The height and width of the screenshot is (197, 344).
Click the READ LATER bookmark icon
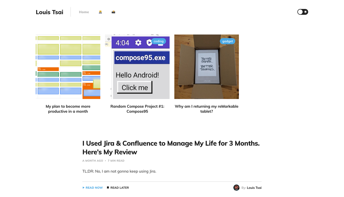point(108,188)
